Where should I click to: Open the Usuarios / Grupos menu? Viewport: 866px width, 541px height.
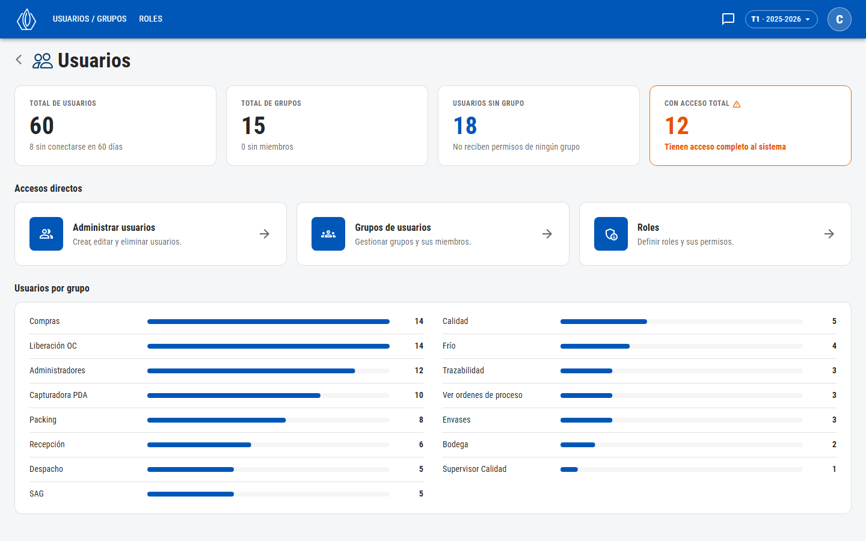pyautogui.click(x=90, y=19)
